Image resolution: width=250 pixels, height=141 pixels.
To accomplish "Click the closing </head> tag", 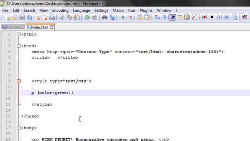I will 30,116.
